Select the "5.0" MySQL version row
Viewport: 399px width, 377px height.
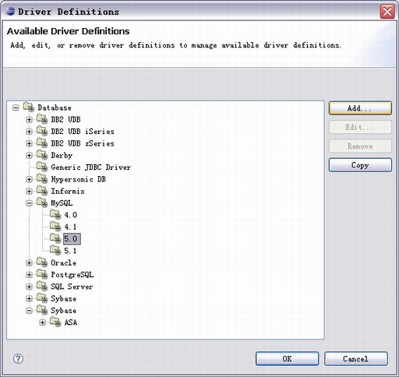(72, 239)
